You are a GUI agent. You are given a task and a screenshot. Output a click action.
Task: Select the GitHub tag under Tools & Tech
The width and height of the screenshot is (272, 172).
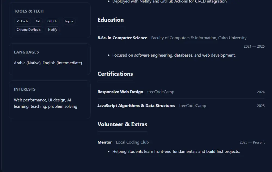coord(52,21)
